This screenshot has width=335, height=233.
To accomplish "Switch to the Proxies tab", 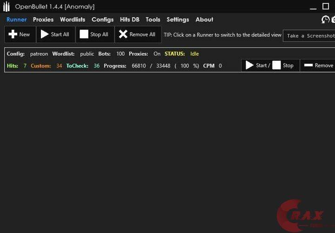I will pos(43,20).
